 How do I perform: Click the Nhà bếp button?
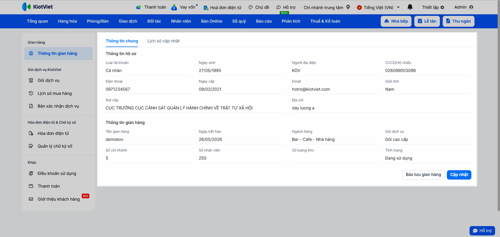click(x=396, y=21)
